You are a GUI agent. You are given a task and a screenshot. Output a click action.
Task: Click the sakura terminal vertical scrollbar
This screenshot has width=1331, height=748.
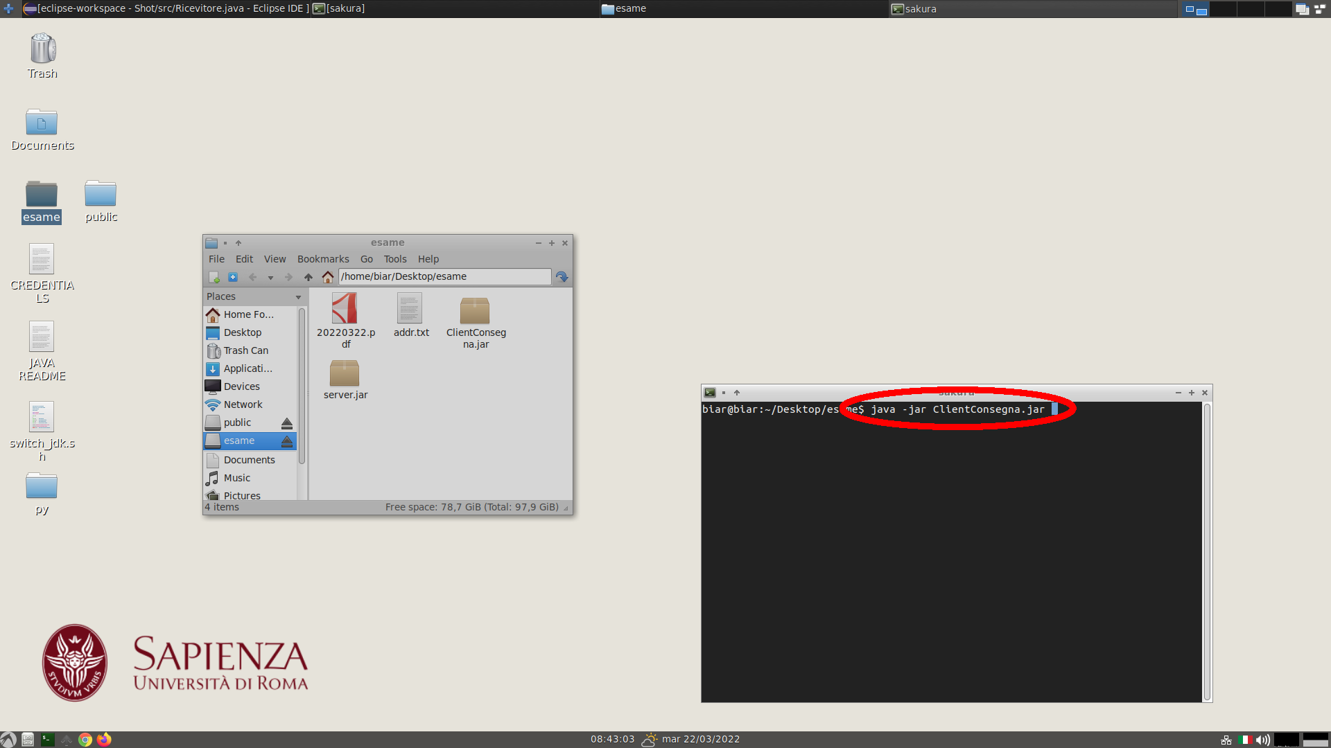(1207, 551)
